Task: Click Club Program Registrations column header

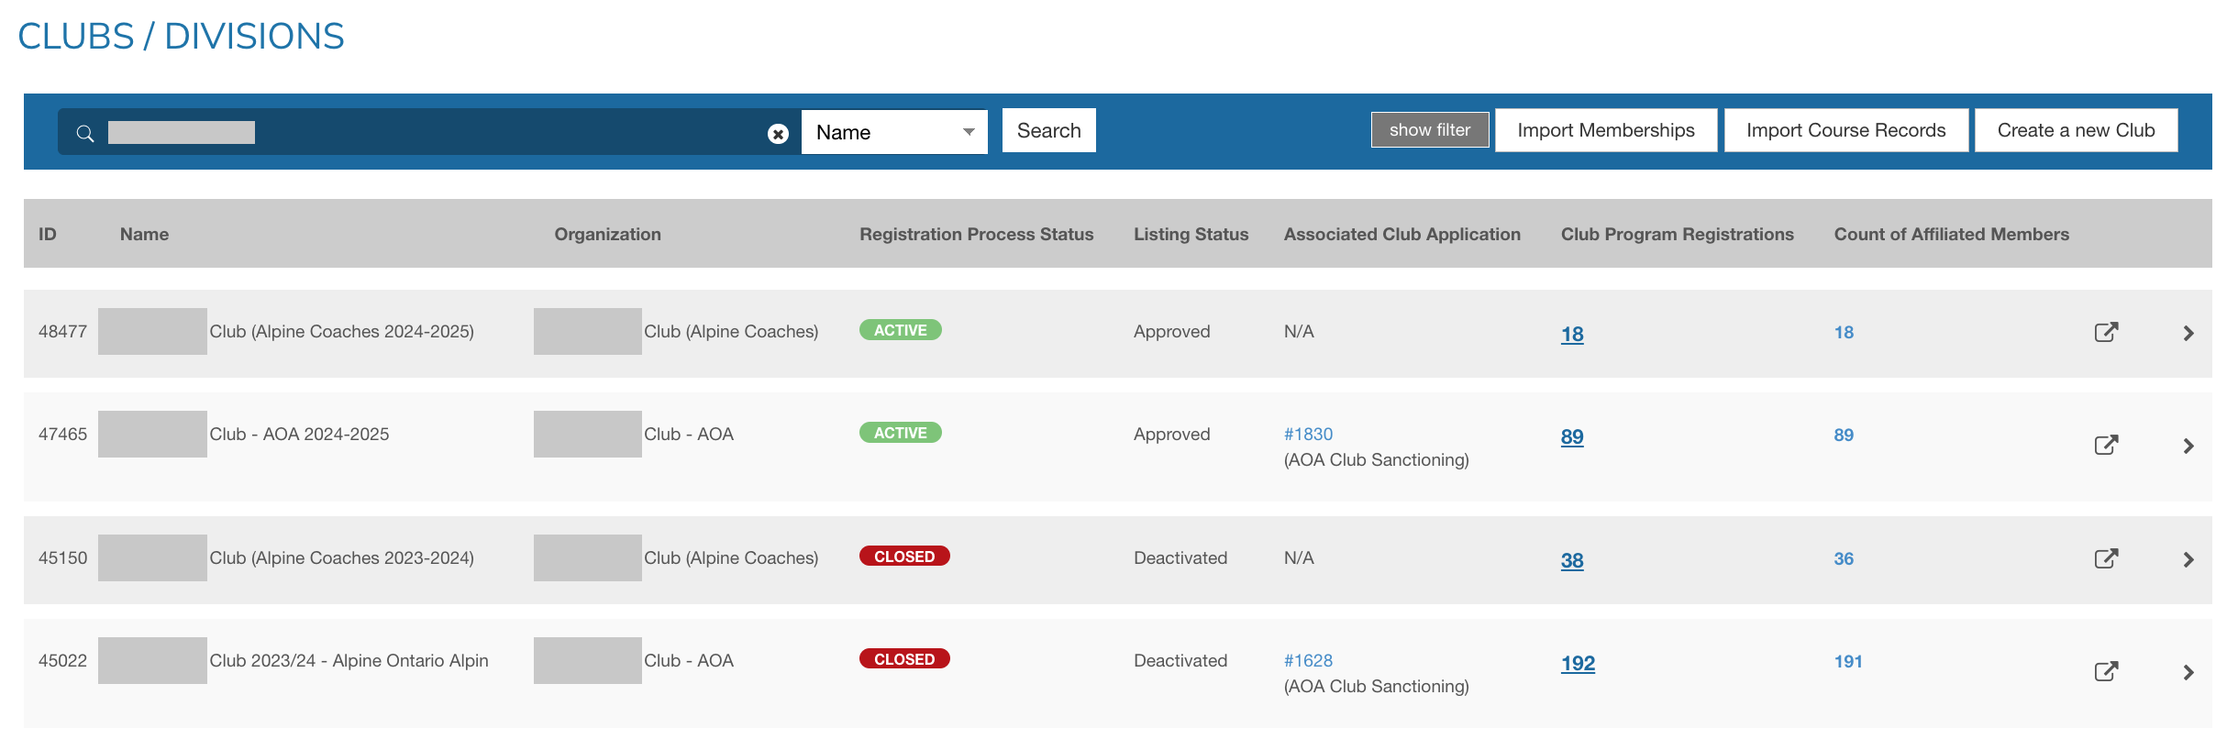Action: point(1678,234)
